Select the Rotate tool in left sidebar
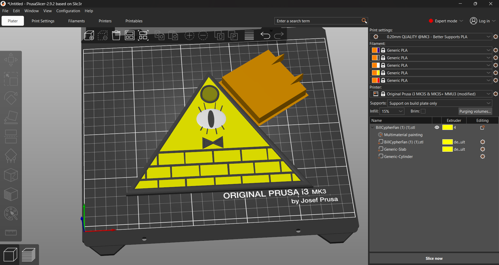499x265 pixels. point(11,98)
